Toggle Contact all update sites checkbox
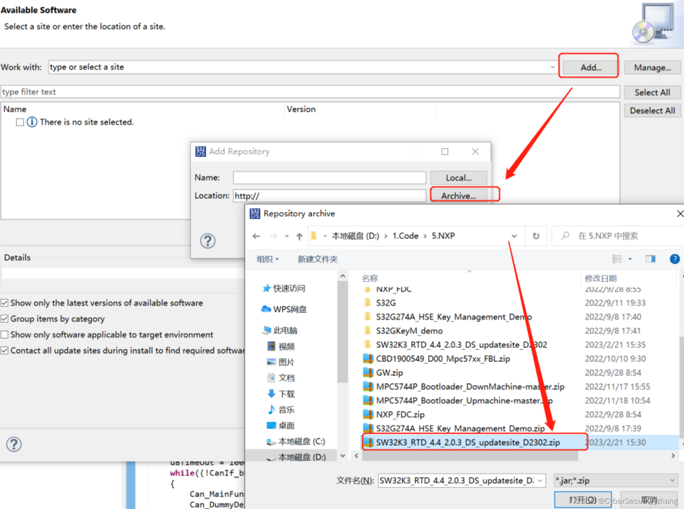 click(5, 350)
